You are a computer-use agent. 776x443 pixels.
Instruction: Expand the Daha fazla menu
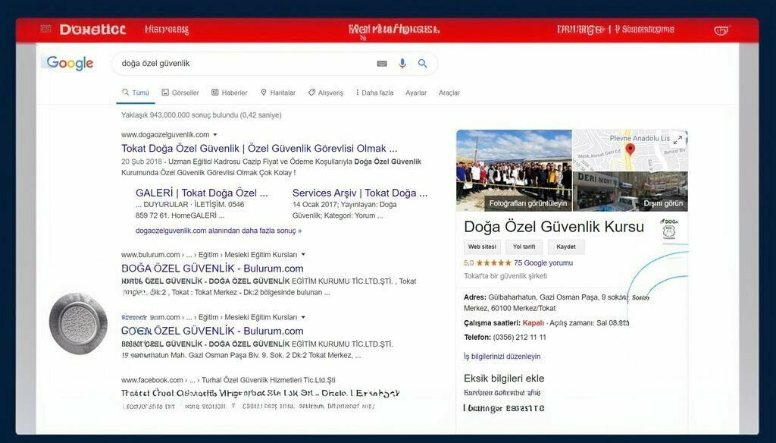pos(374,93)
